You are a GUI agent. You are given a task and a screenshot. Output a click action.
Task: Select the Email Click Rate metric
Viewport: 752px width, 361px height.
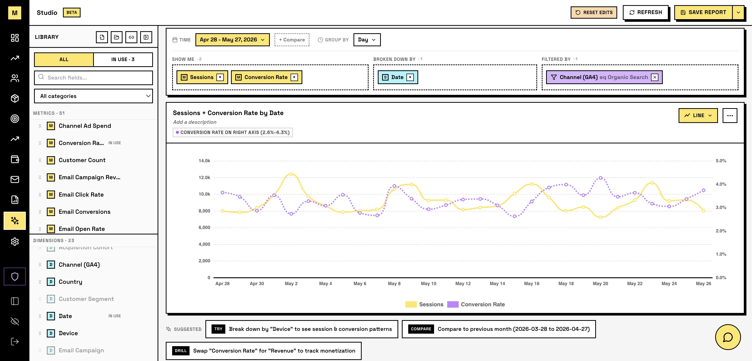(x=81, y=195)
